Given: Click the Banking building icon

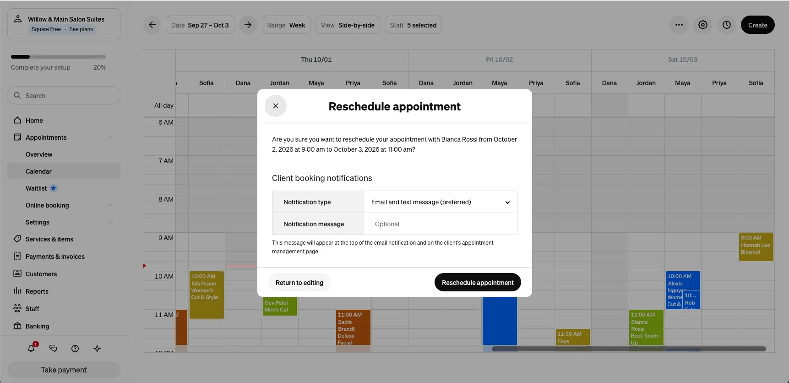Looking at the screenshot, I should click(x=17, y=326).
